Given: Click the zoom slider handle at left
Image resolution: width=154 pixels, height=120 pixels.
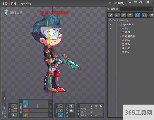Looking at the screenshot, I should (x=4, y=98).
